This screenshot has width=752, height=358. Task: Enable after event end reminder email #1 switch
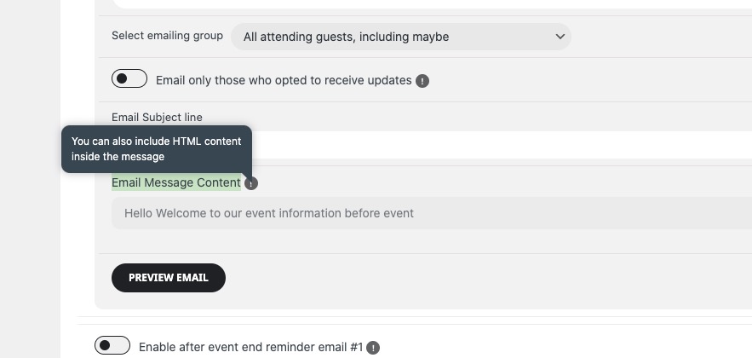point(112,345)
